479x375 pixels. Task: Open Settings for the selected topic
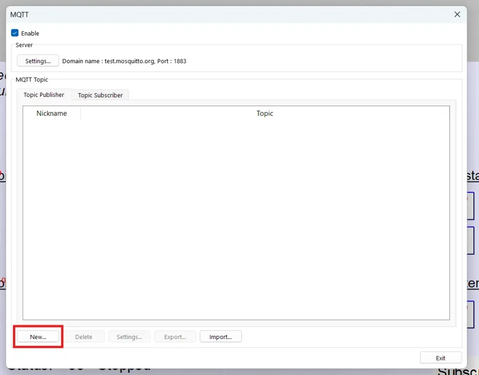(129, 336)
